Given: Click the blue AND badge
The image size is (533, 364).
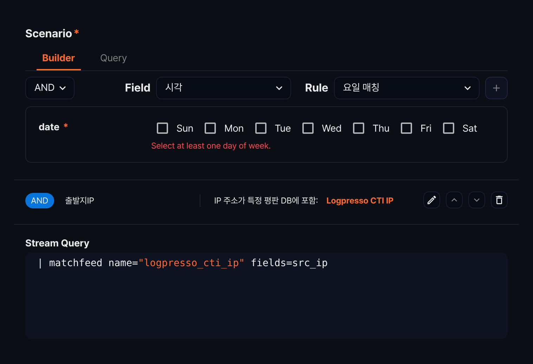Looking at the screenshot, I should point(40,201).
